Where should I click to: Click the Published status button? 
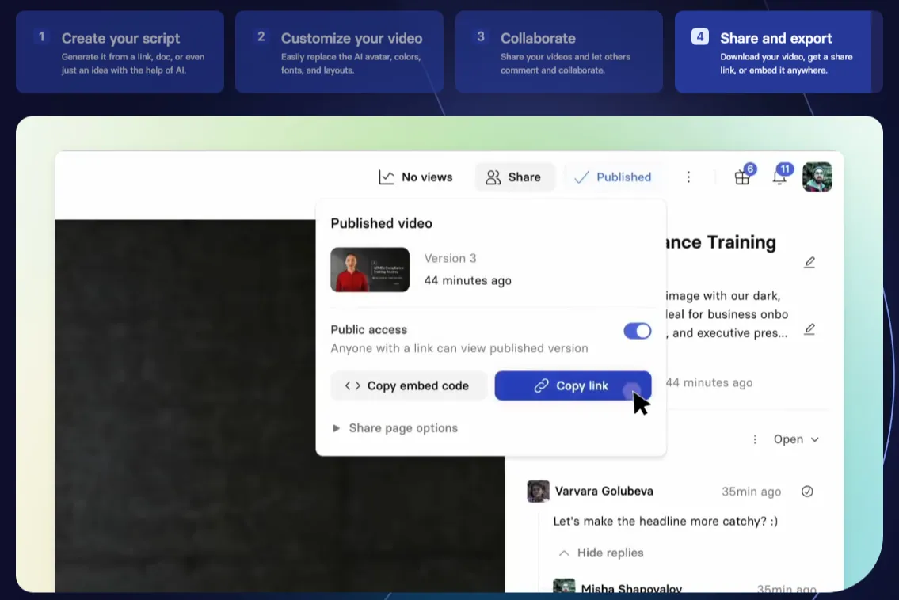point(613,177)
